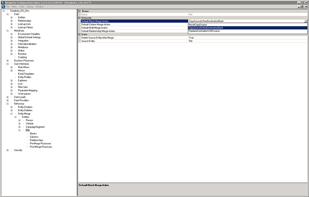This screenshot has height=197, width=309.
Task: Select CopySourceWhenDestinationBlank option in list
Action: coord(248,28)
